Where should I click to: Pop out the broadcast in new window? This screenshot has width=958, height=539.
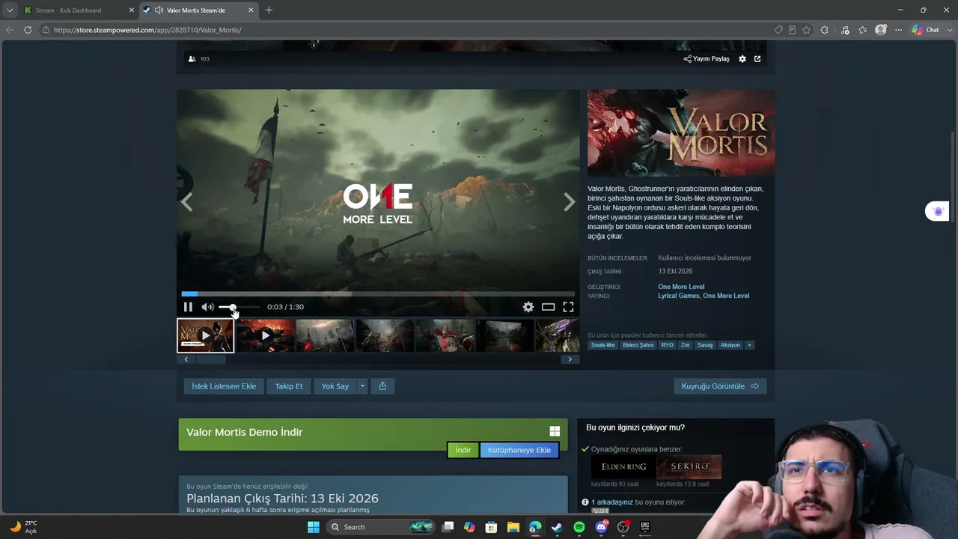point(757,58)
